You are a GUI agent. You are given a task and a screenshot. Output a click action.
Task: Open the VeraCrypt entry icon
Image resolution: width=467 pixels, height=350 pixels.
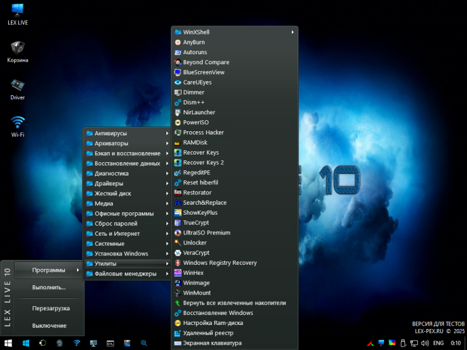(x=178, y=253)
